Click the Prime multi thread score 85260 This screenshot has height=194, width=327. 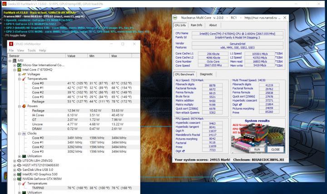pos(269,112)
